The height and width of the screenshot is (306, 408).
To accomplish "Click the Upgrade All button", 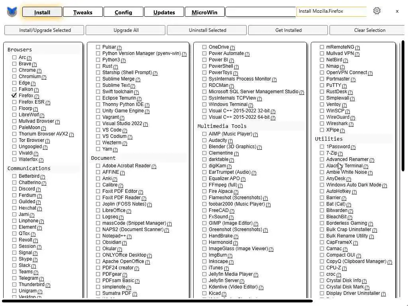I will tap(126, 30).
